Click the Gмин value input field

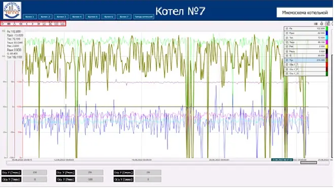click(x=148, y=179)
